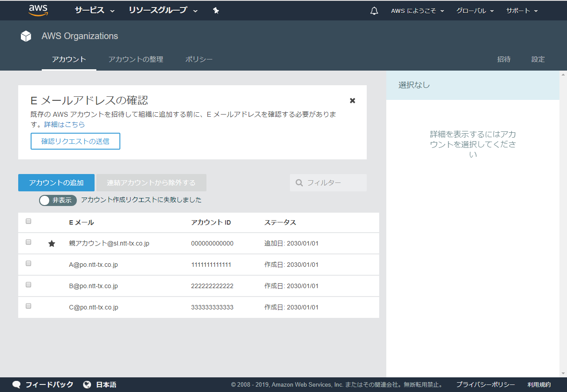The width and height of the screenshot is (567, 392).
Task: Open the リソースグループ dropdown menu
Action: click(163, 11)
